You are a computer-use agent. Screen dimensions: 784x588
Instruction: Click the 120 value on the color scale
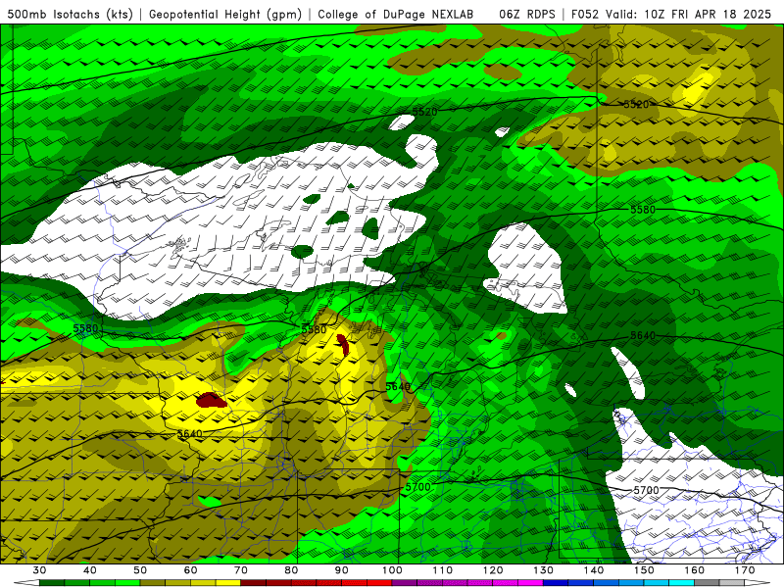(493, 570)
